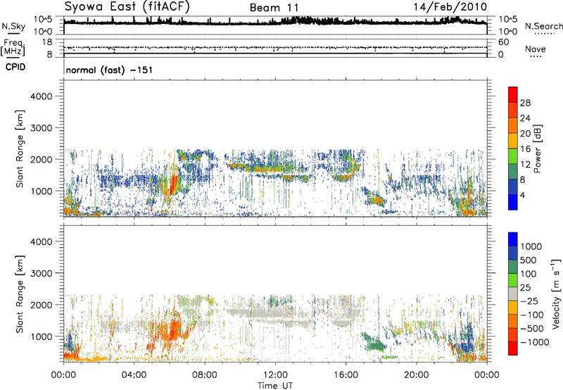
Task: Pick the orange -500 to -100 velocity segment
Action: coord(513,321)
